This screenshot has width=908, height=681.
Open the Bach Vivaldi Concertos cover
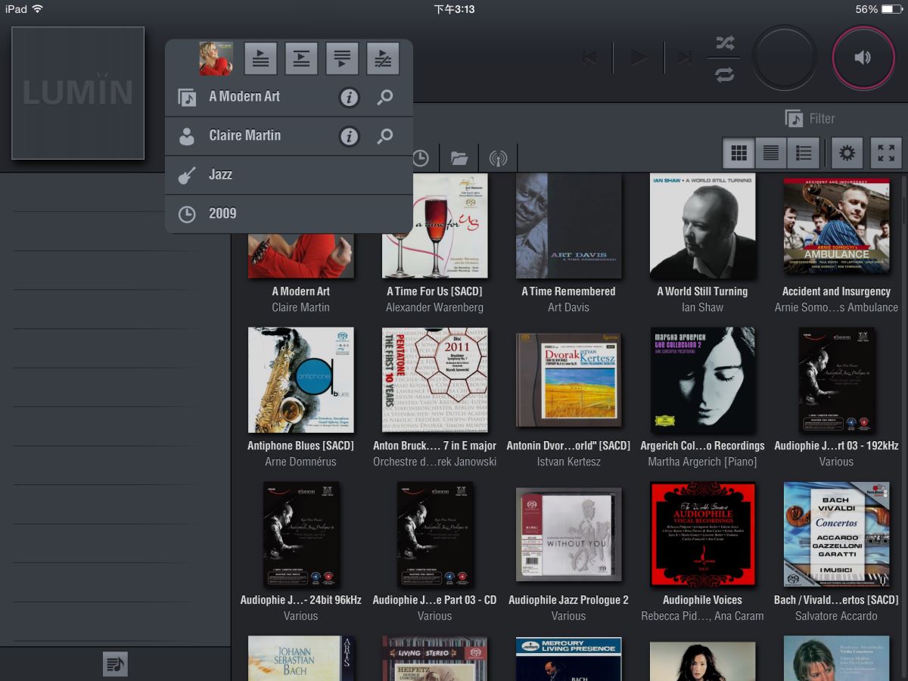836,534
